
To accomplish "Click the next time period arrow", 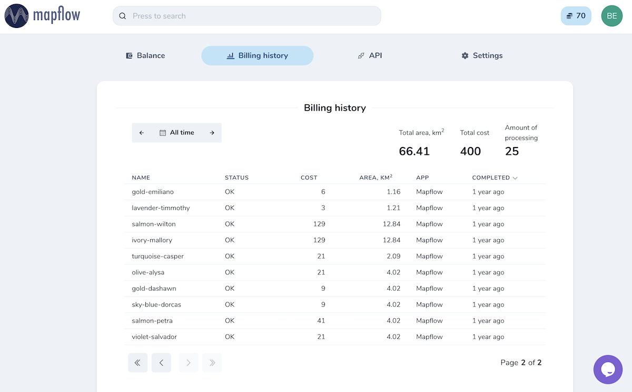I will [x=212, y=133].
